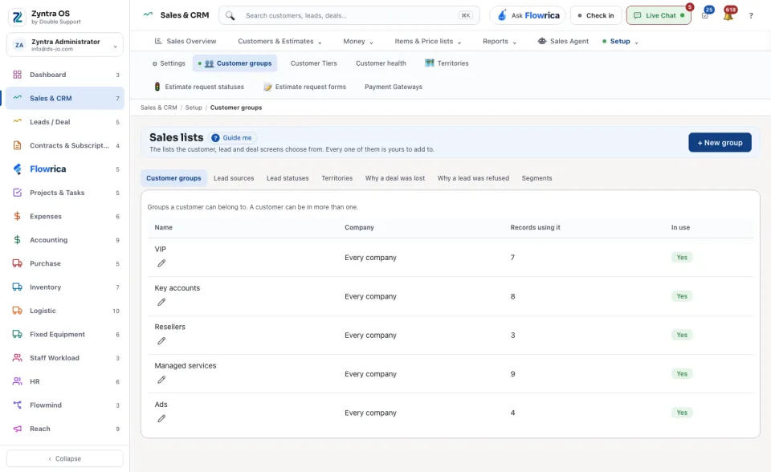Open the tasks checklist icon with badge 25
This screenshot has width=771, height=472.
(x=705, y=15)
